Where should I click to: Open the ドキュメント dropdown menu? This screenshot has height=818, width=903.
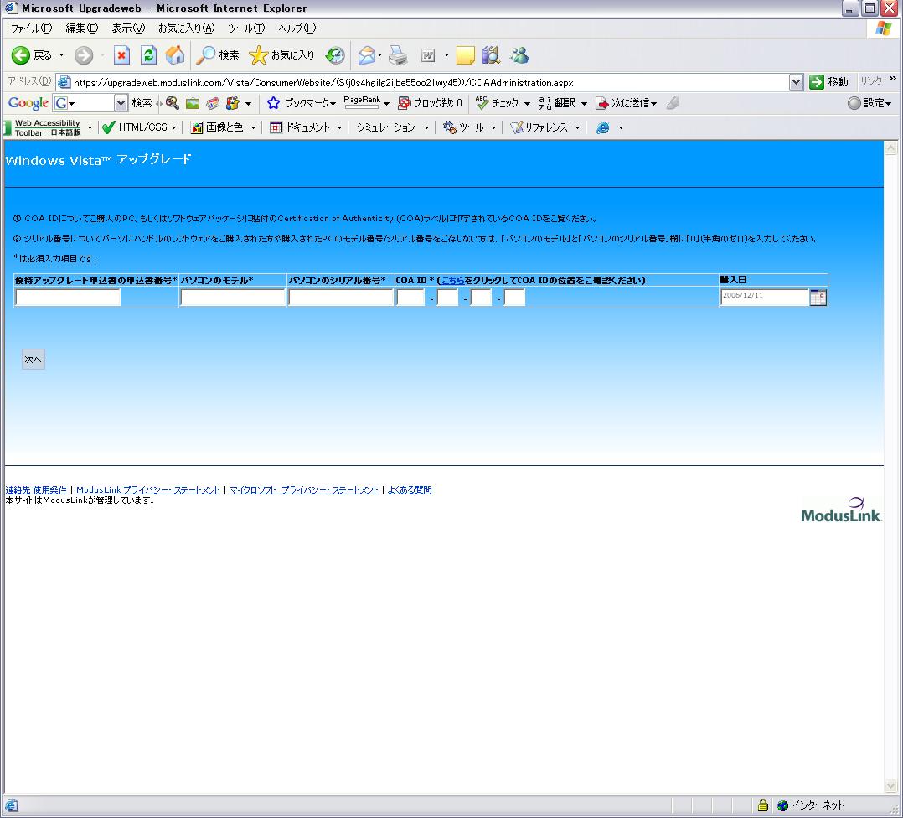click(x=340, y=128)
